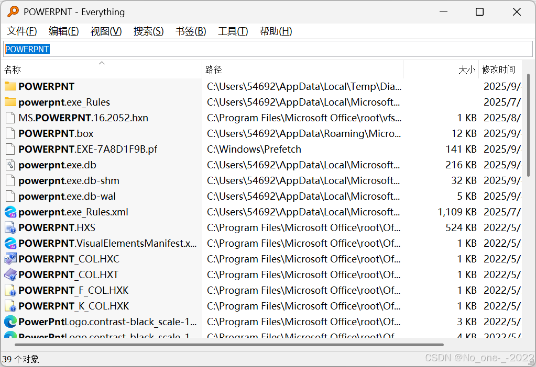Screen dimensions: 536x367
Task: Click the POWERPNT_COL.HXT icon
Action: pyautogui.click(x=10, y=274)
